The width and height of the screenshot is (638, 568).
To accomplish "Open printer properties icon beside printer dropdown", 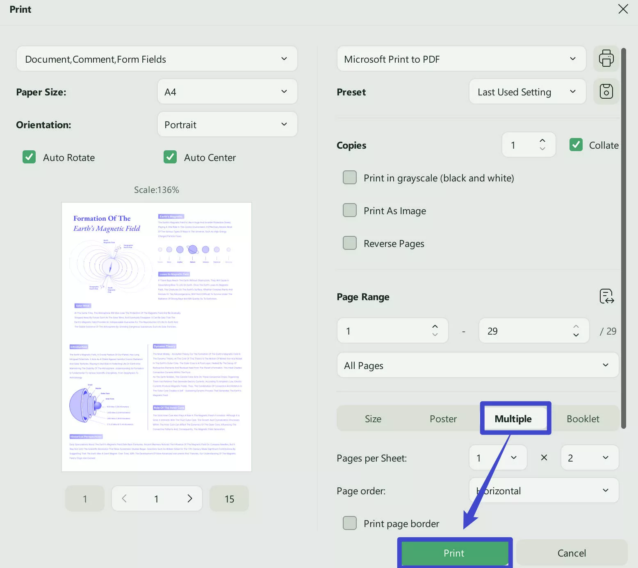I will (606, 59).
